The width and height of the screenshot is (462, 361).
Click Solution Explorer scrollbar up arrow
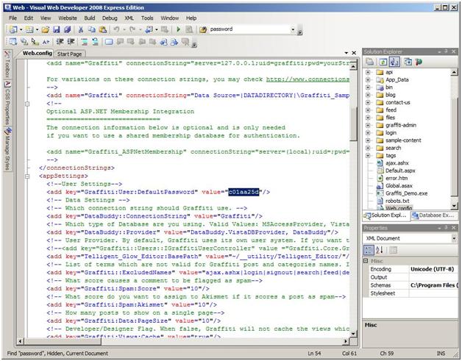tap(454, 72)
